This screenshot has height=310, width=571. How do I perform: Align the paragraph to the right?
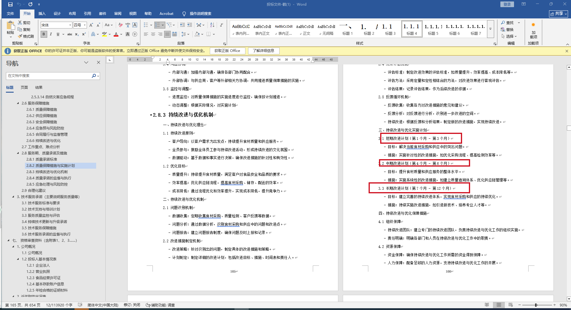(160, 34)
